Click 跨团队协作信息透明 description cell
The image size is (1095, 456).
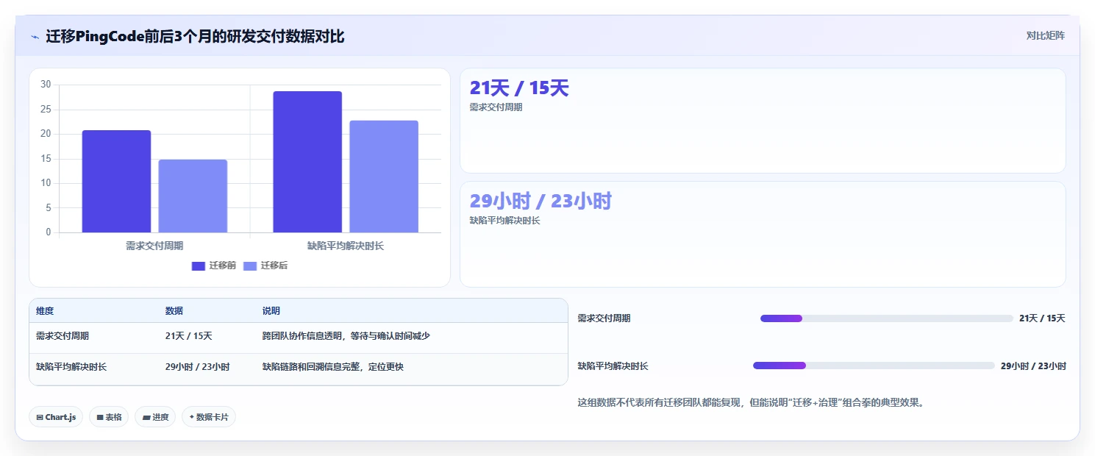coord(346,336)
